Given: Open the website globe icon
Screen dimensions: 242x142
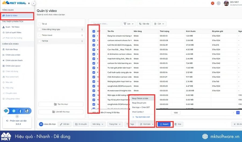Looking at the screenshot, I should (27, 111).
